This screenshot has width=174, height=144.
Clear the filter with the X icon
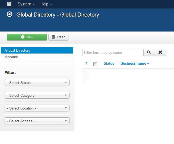point(160,52)
